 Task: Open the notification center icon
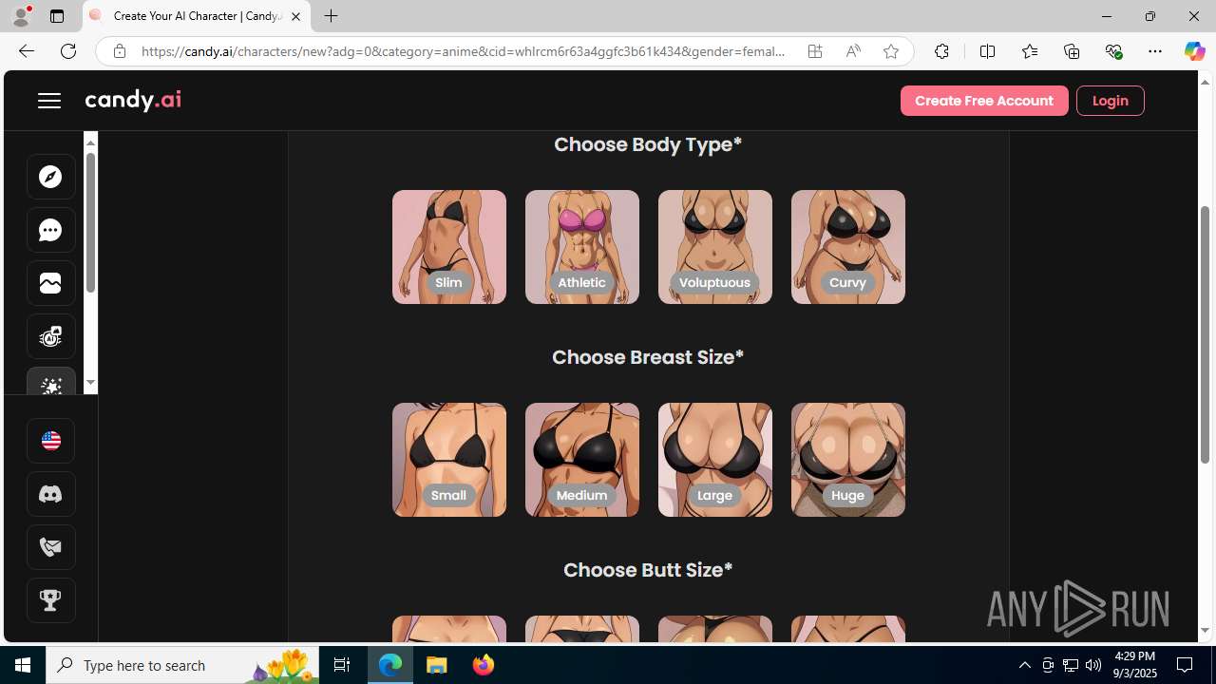tap(1186, 665)
